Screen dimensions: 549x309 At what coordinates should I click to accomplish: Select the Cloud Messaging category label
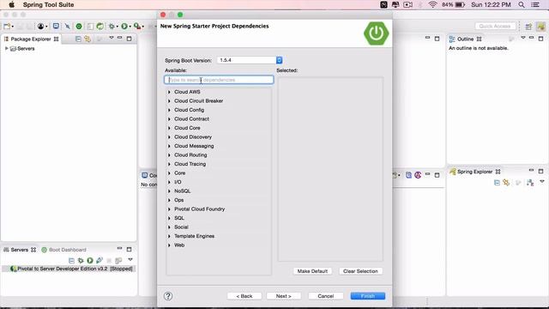point(194,146)
